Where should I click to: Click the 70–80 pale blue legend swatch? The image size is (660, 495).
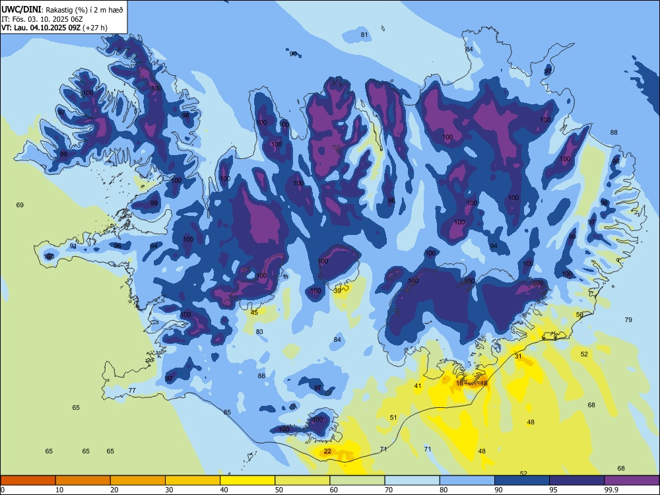pos(412,480)
